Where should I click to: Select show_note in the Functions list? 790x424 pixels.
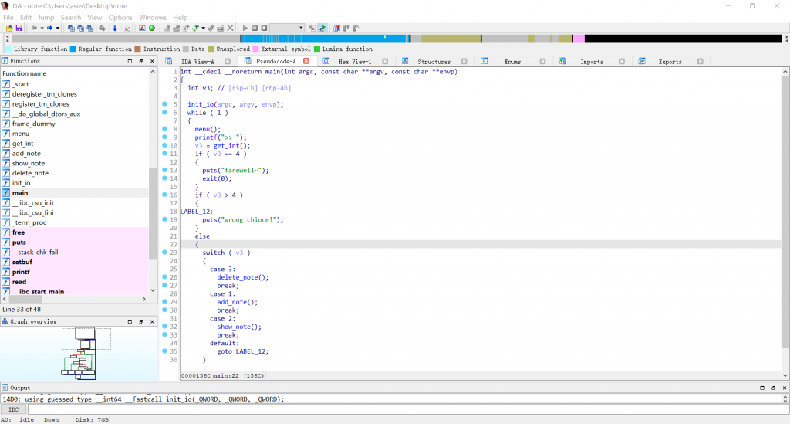[29, 163]
